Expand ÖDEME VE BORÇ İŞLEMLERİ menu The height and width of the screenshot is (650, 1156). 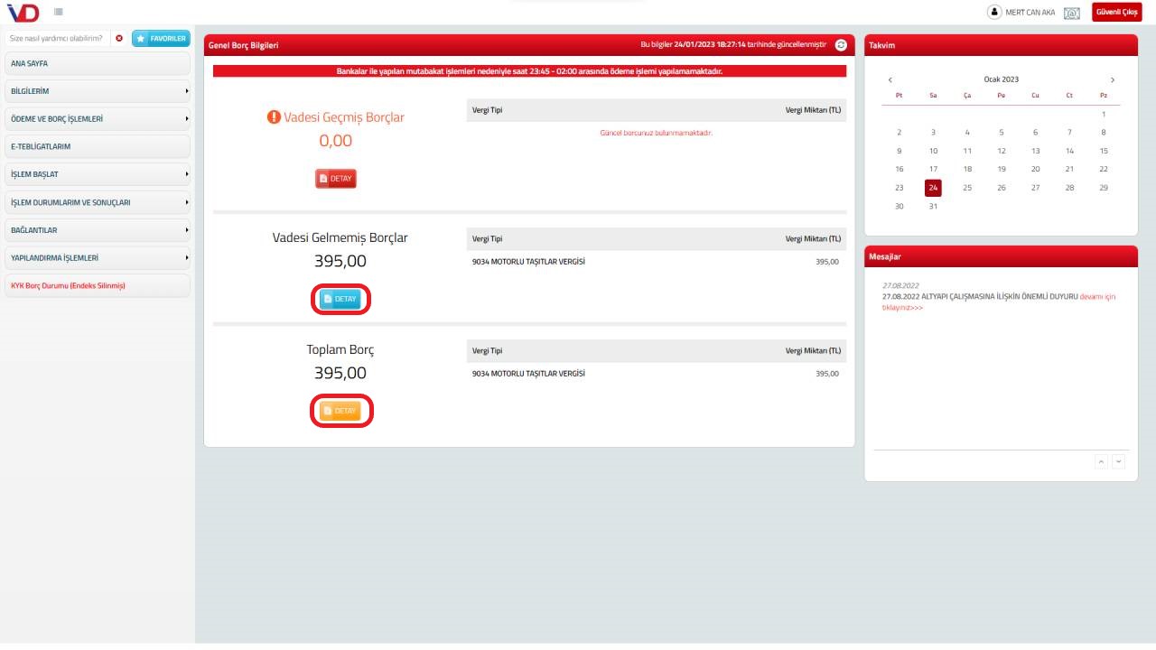click(98, 119)
